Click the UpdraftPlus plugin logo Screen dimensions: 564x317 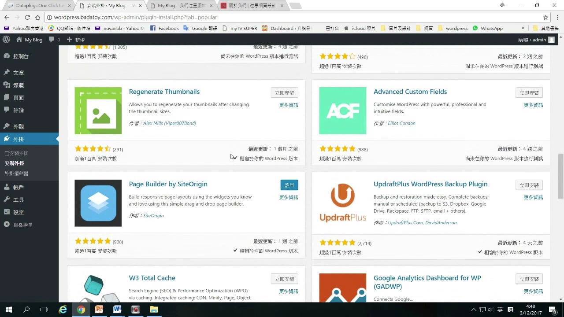point(343,203)
